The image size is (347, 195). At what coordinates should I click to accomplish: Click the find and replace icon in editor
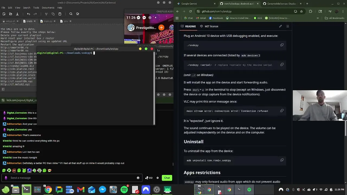[x=78, y=14]
